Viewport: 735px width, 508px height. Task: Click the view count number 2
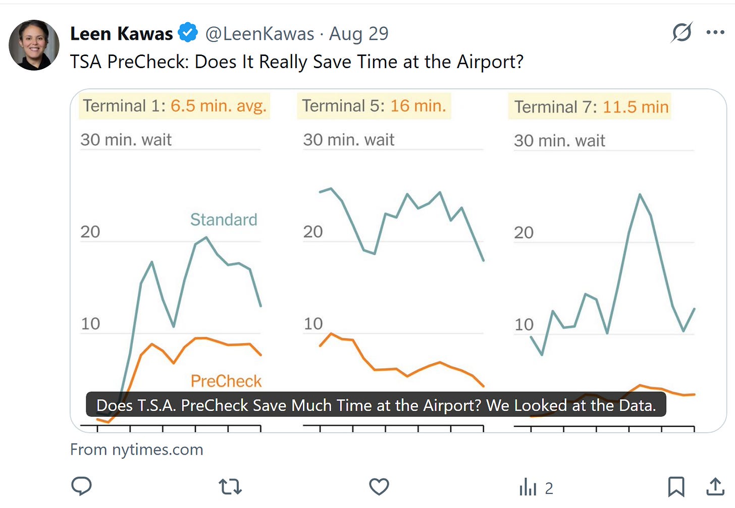click(x=549, y=488)
